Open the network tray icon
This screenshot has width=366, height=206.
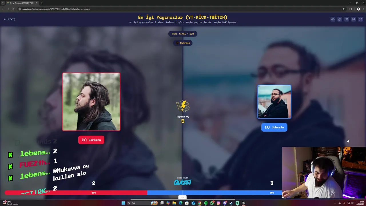pyautogui.click(x=349, y=203)
